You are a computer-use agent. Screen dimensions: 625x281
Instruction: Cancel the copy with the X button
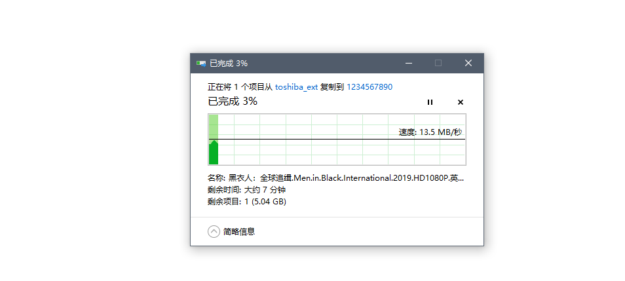461,102
